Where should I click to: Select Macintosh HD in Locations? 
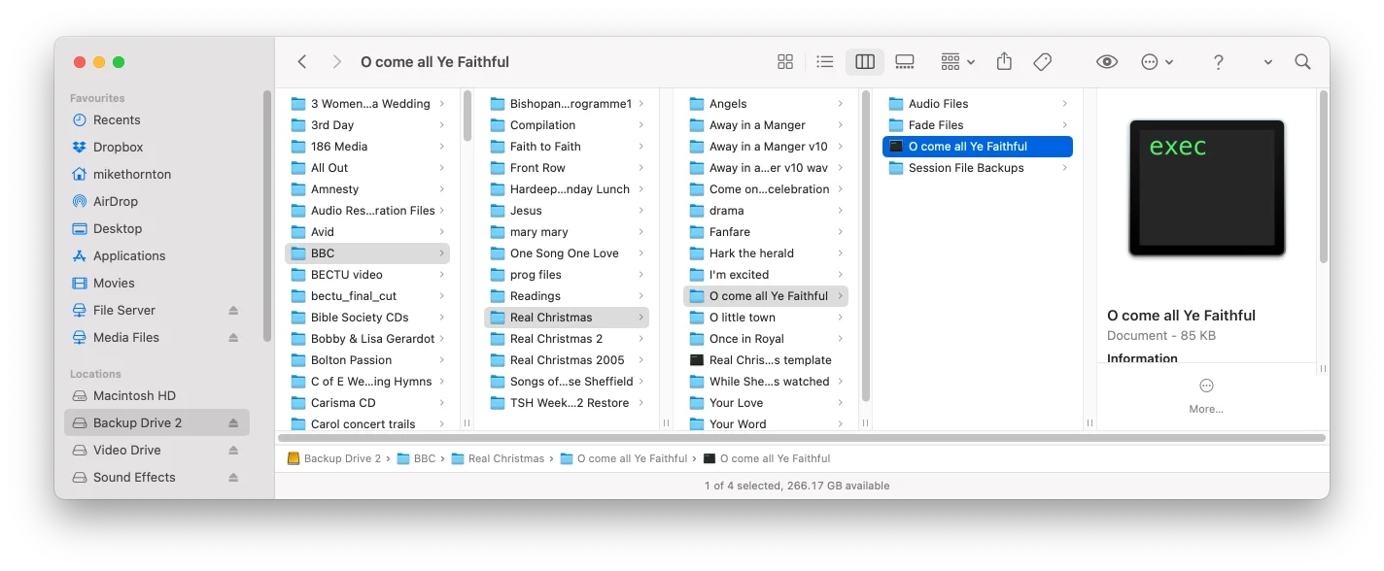pos(157,395)
